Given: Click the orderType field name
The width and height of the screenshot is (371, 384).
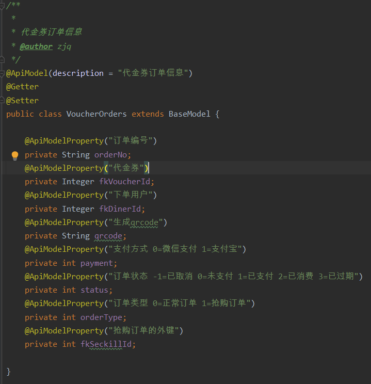Looking at the screenshot, I should coord(101,317).
